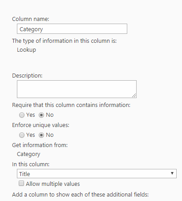Click the No label under Require information
The image size is (182, 201).
[x=50, y=115]
